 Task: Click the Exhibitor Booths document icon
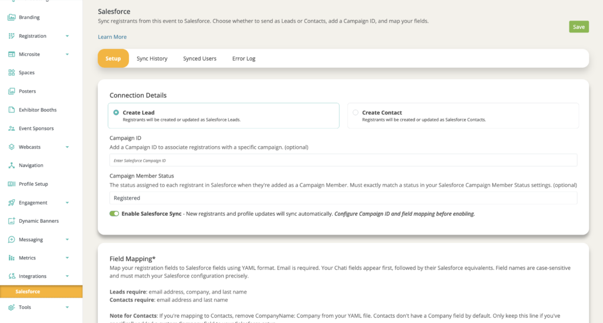pyautogui.click(x=12, y=110)
